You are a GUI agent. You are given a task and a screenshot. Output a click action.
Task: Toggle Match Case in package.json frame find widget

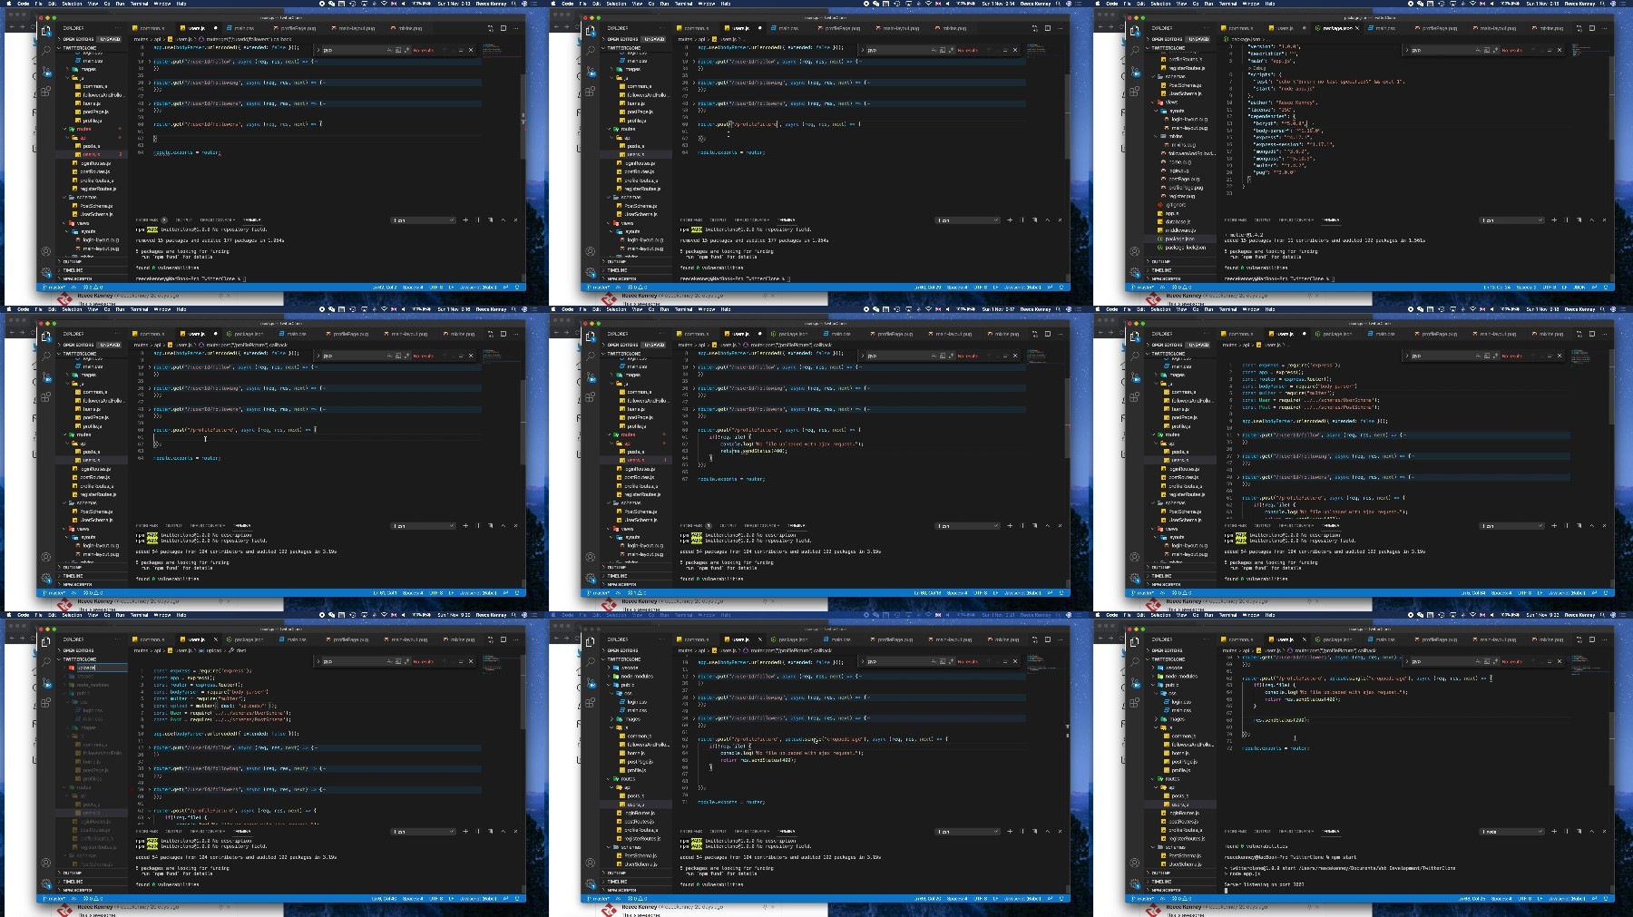pos(1478,50)
